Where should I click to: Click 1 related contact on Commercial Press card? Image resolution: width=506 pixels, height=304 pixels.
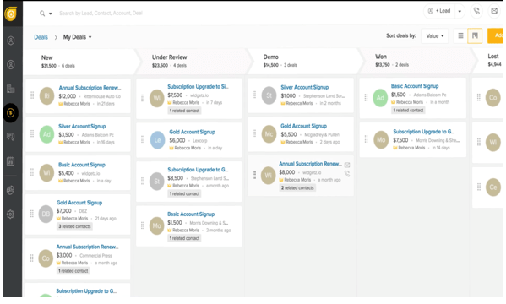tap(73, 271)
